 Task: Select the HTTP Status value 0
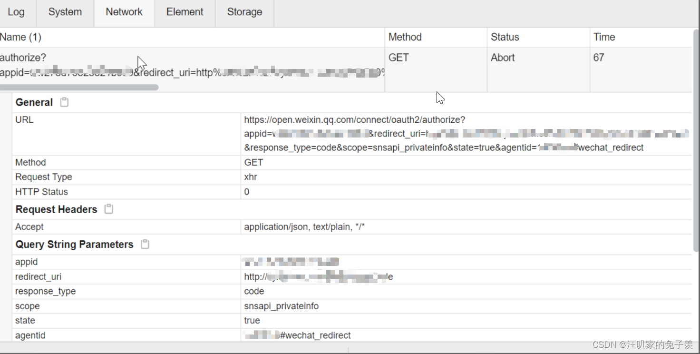(247, 192)
